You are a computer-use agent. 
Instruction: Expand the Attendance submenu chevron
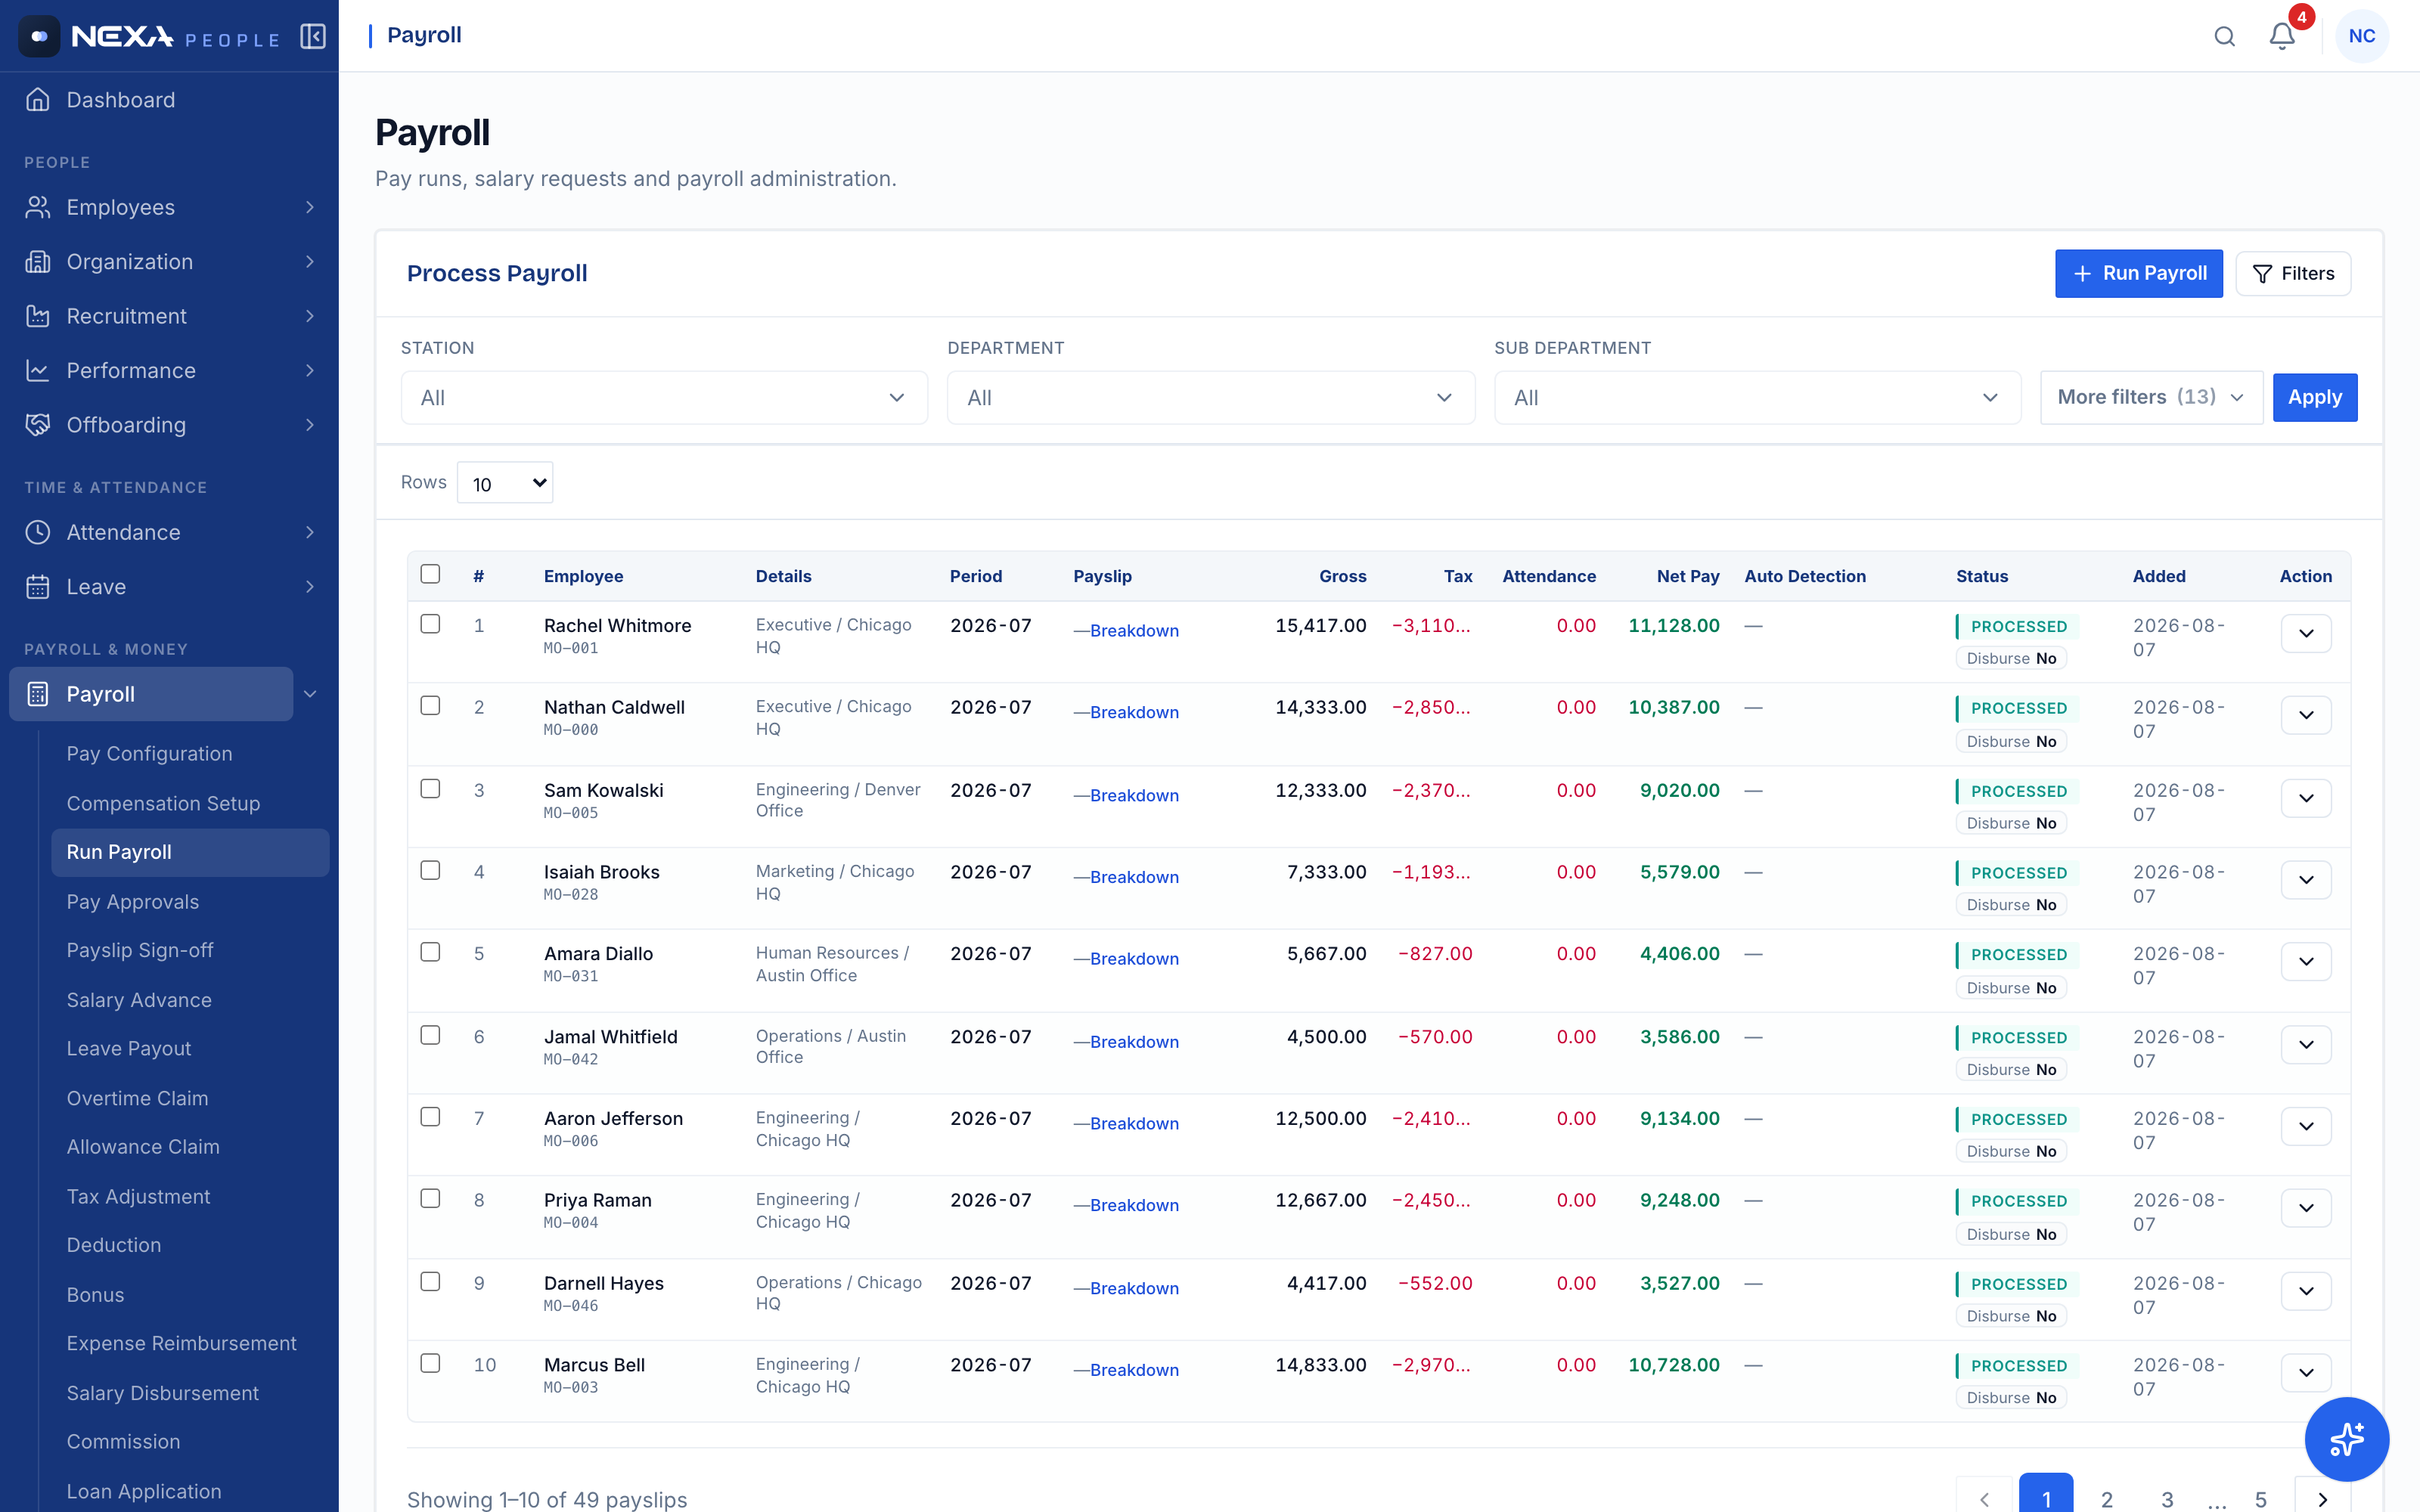pos(310,532)
